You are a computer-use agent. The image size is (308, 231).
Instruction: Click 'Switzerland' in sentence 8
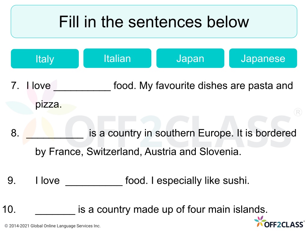point(113,152)
